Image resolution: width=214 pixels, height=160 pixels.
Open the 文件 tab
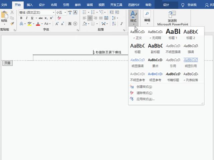(x=4, y=5)
